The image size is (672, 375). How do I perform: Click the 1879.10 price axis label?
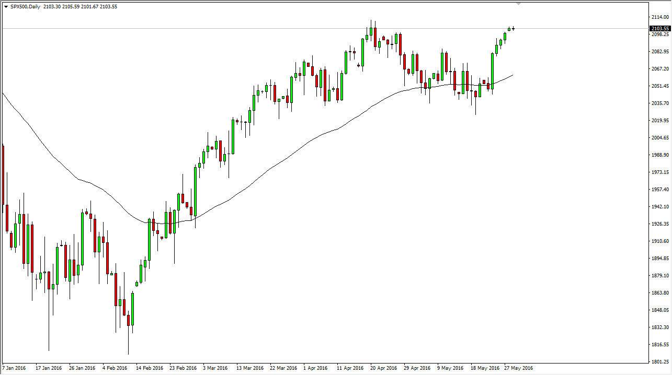[660, 276]
